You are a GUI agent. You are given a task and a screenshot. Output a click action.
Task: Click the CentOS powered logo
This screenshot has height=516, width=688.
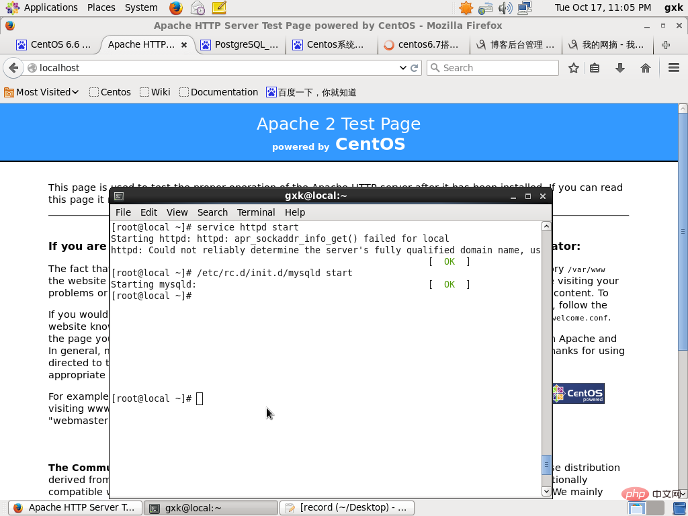pyautogui.click(x=578, y=393)
